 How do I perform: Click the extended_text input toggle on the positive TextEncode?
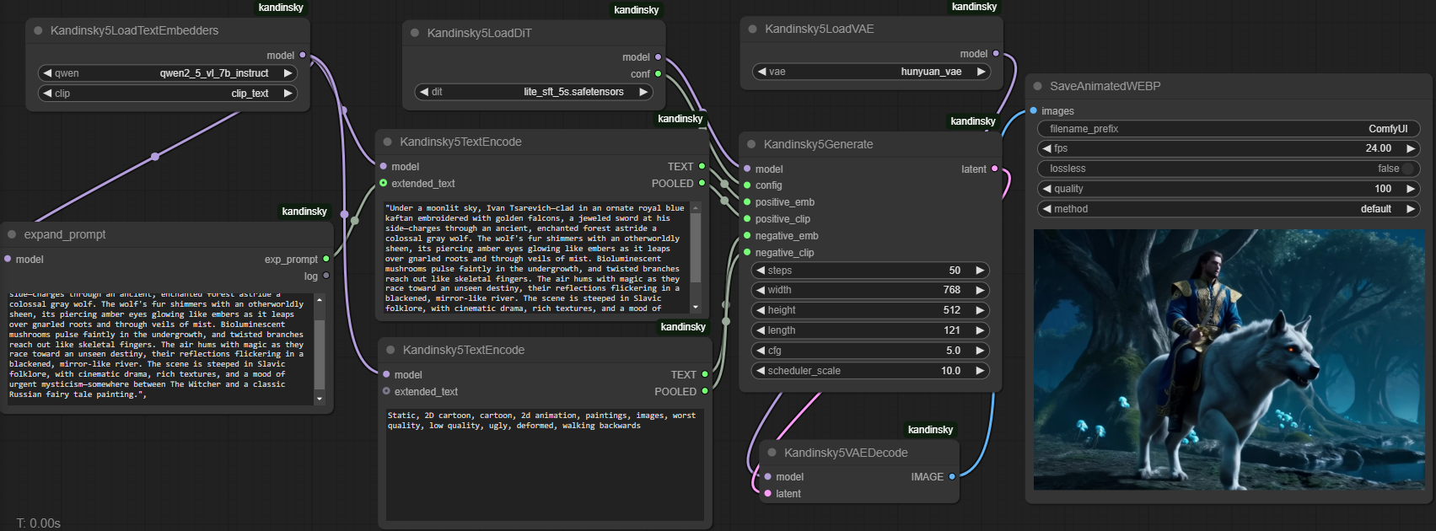coord(384,183)
